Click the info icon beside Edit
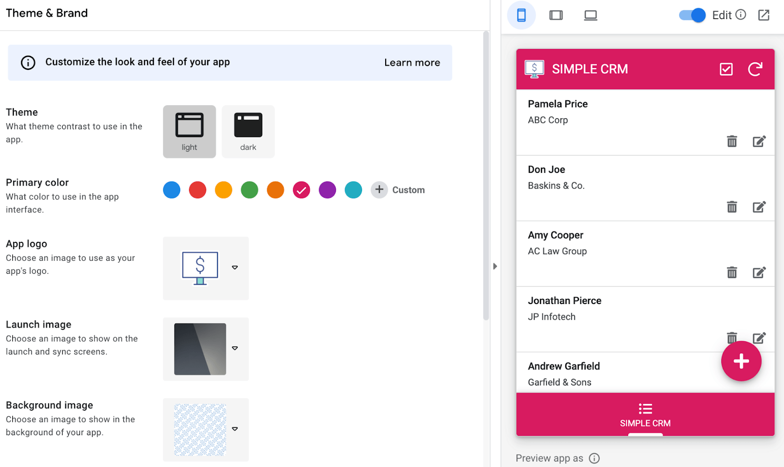 coord(741,15)
